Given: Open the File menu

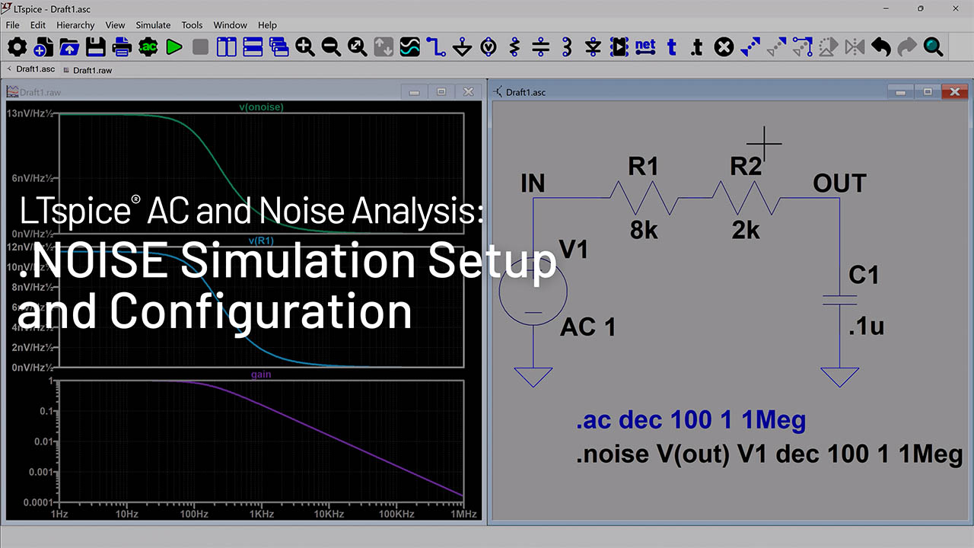Looking at the screenshot, I should pos(13,25).
